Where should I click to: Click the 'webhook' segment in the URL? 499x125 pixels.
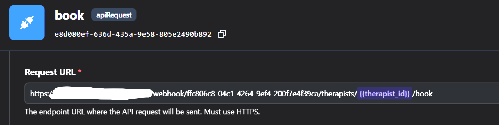(x=169, y=94)
